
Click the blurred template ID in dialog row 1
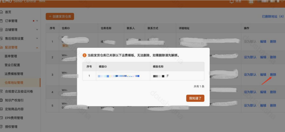click(x=119, y=76)
